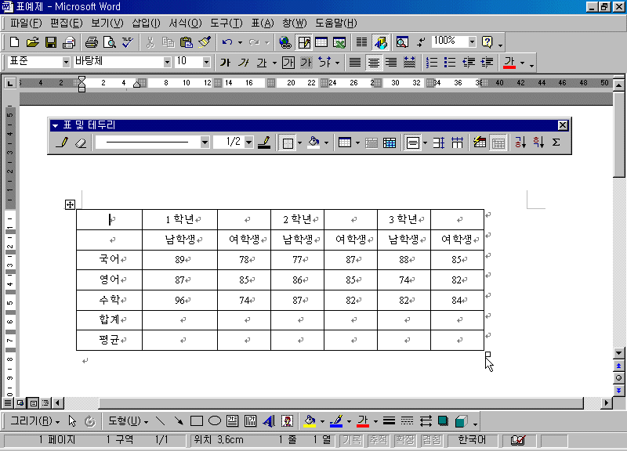Toggle center alignment button

pos(373,62)
